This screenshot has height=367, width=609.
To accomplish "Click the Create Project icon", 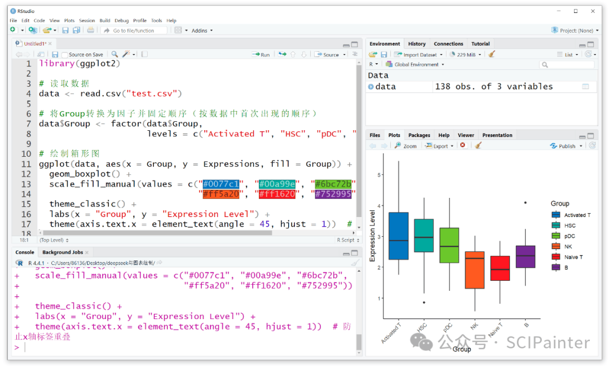I will coord(33,30).
